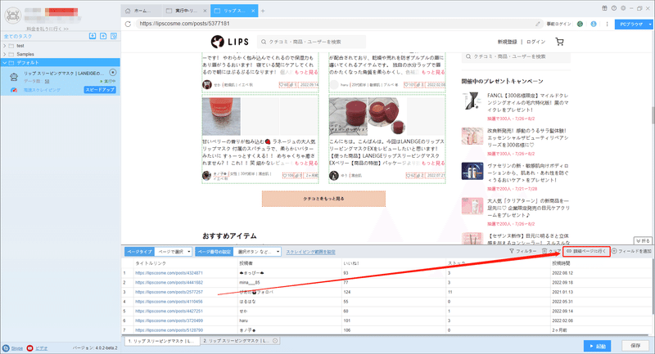The height and width of the screenshot is (354, 655).
Task: Click the blue round user icon in the browser bar
Action: (x=594, y=25)
